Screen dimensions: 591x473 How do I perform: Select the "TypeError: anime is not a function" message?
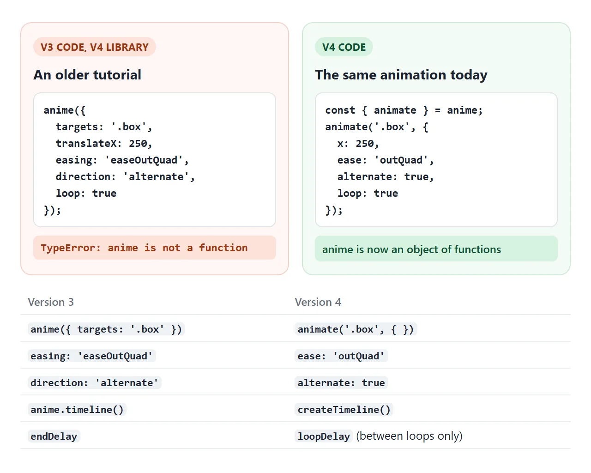coord(155,248)
